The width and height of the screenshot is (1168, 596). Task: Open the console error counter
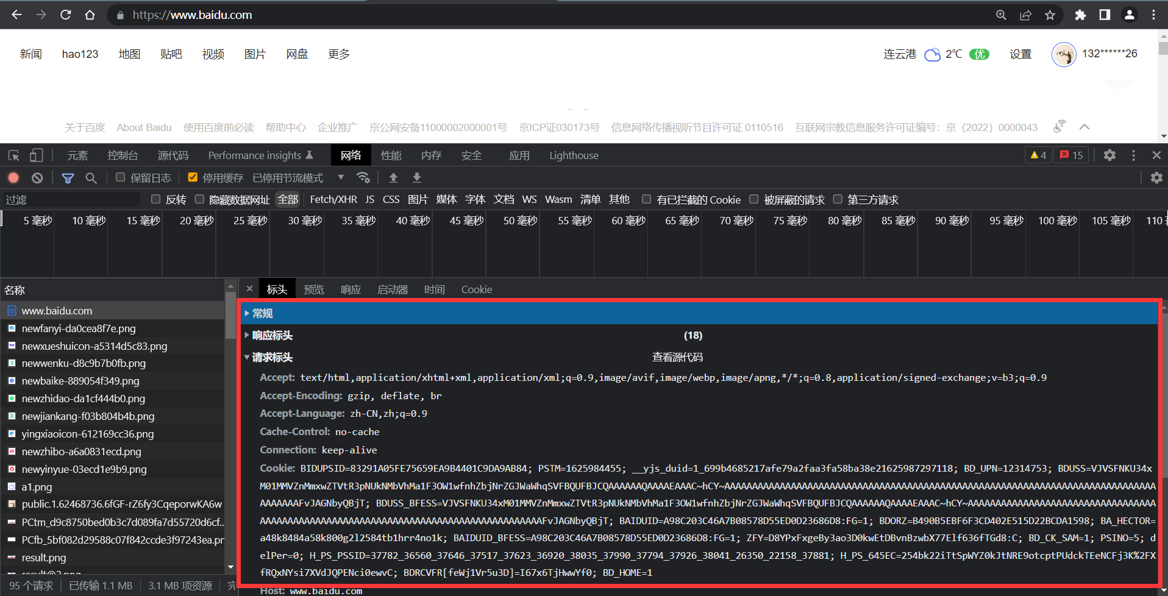tap(1070, 155)
